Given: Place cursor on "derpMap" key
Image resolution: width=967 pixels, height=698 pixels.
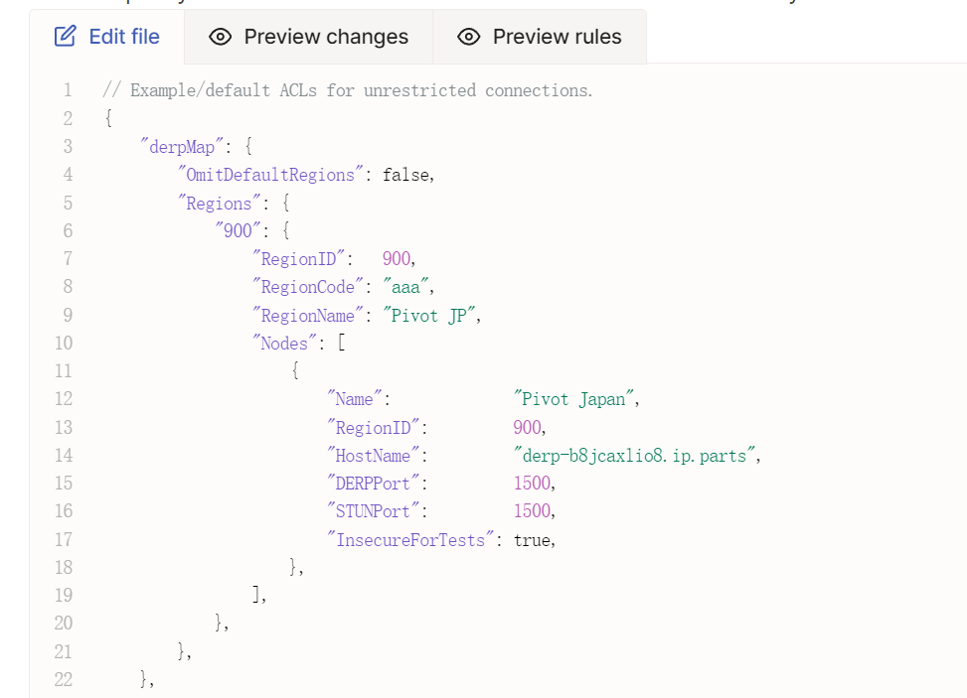Looking at the screenshot, I should click(182, 147).
